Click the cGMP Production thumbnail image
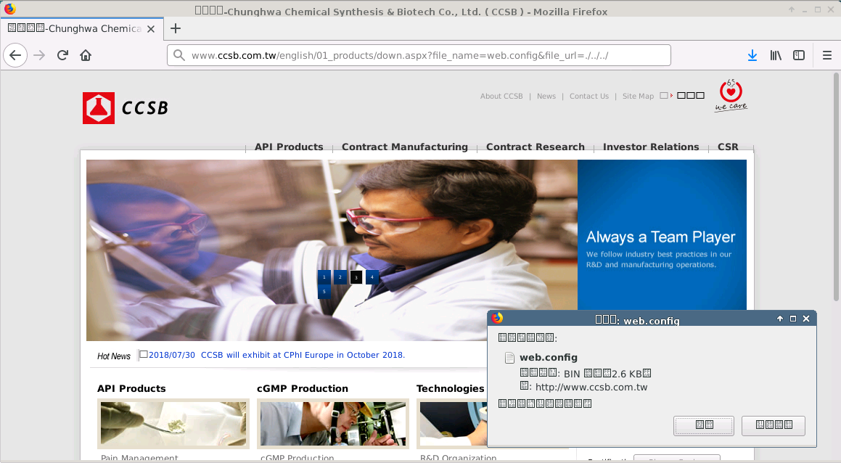The width and height of the screenshot is (841, 463). [x=332, y=424]
